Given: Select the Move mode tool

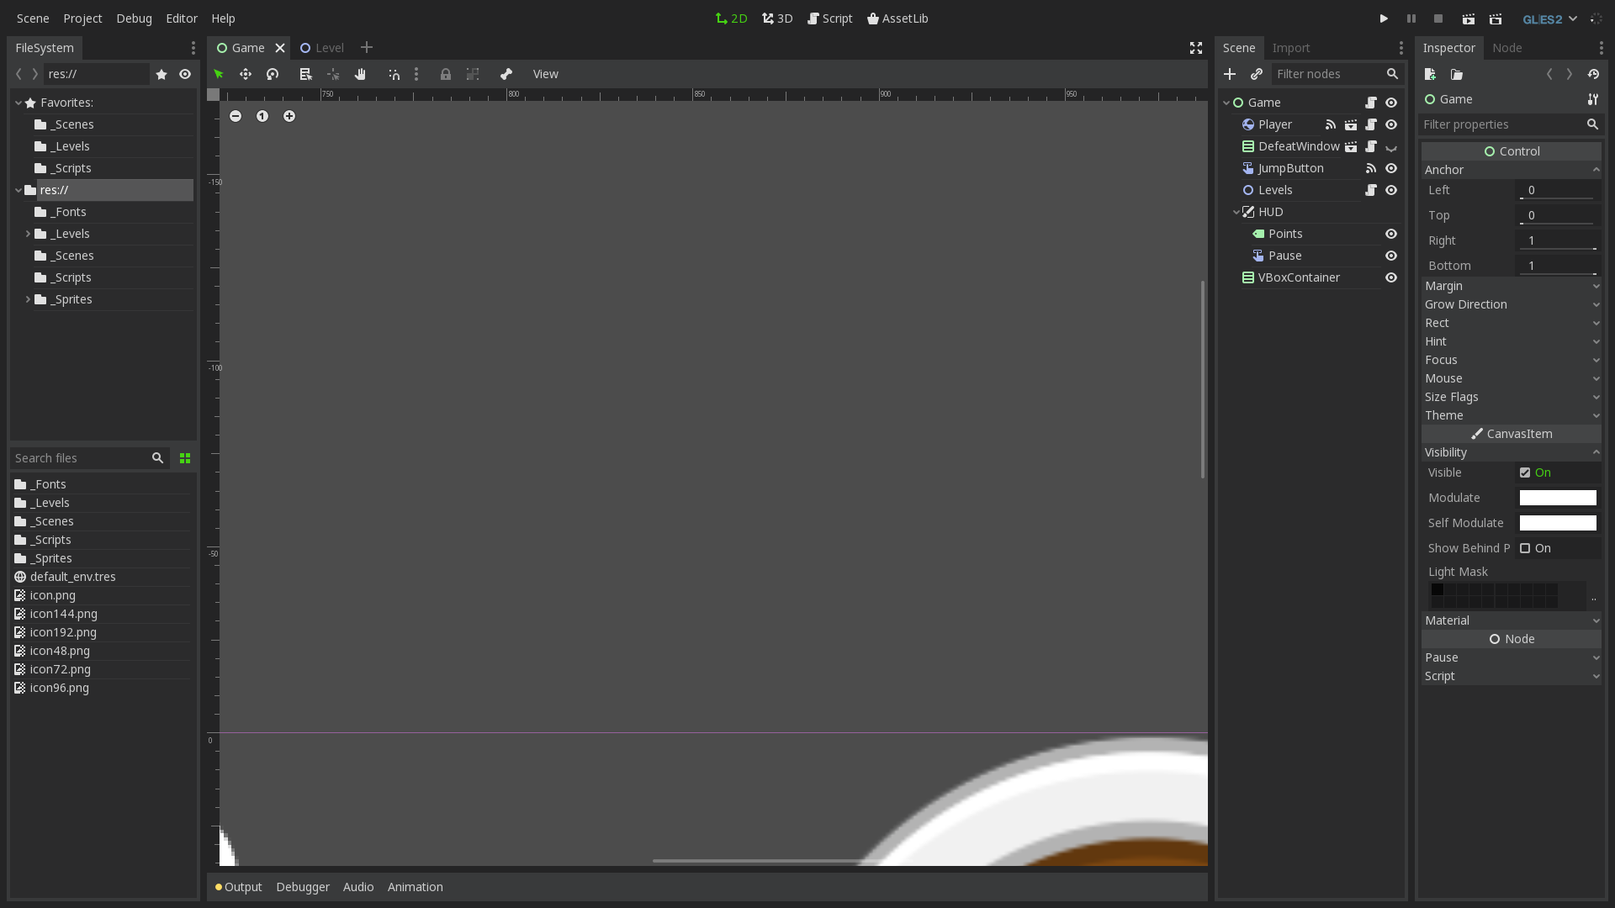Looking at the screenshot, I should [x=246, y=74].
